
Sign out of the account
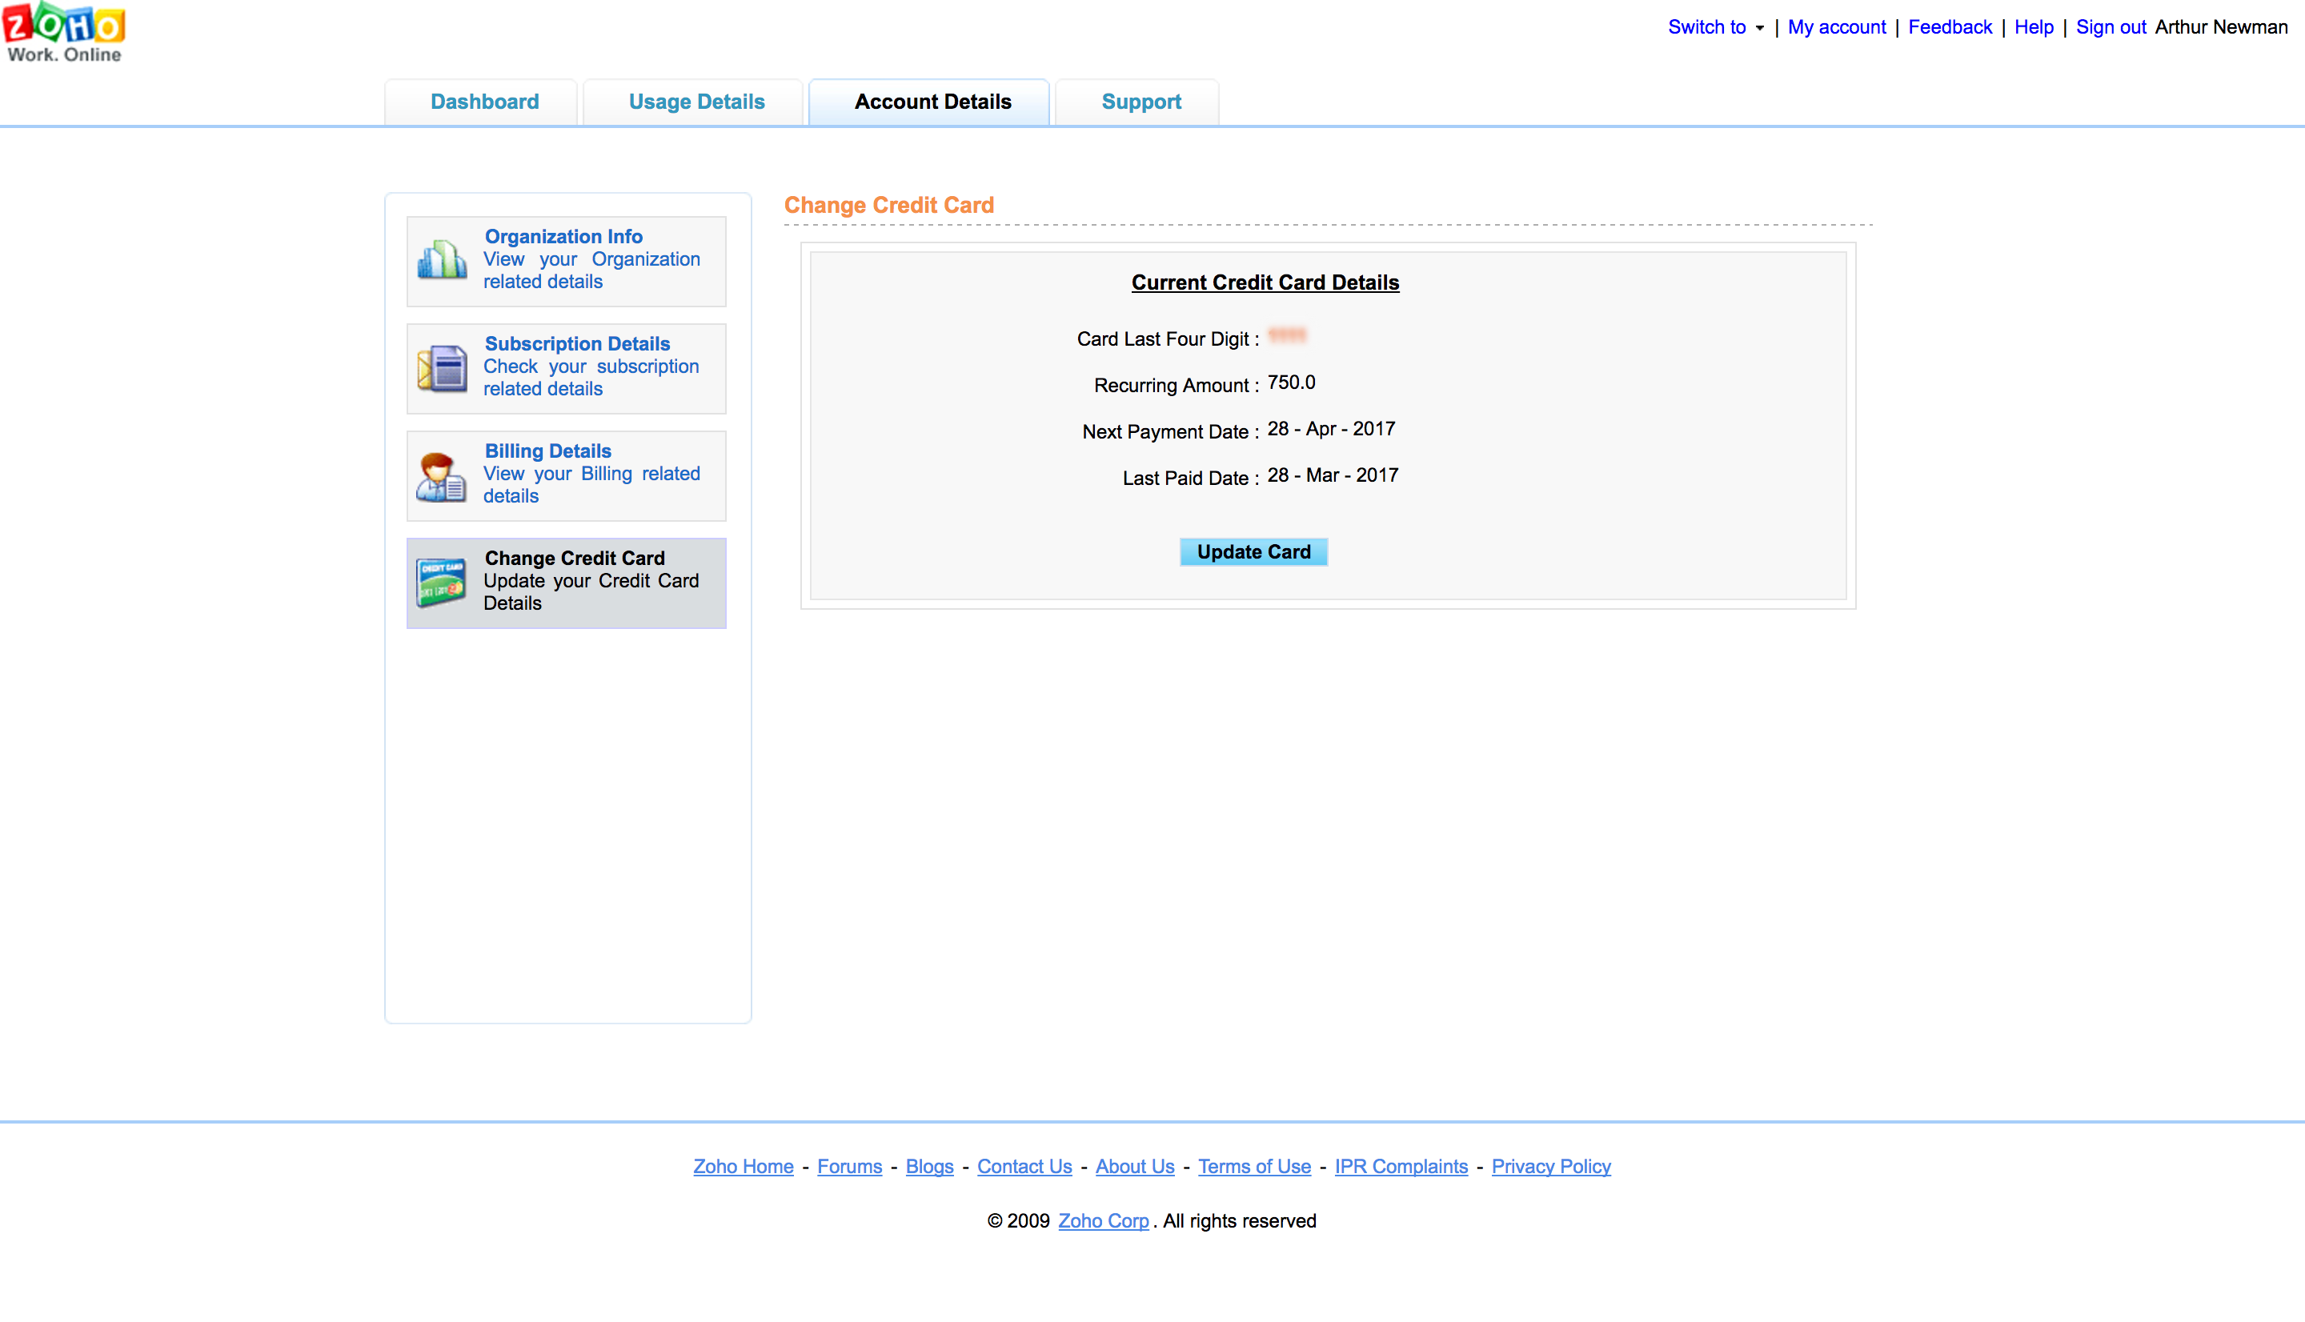(2110, 27)
